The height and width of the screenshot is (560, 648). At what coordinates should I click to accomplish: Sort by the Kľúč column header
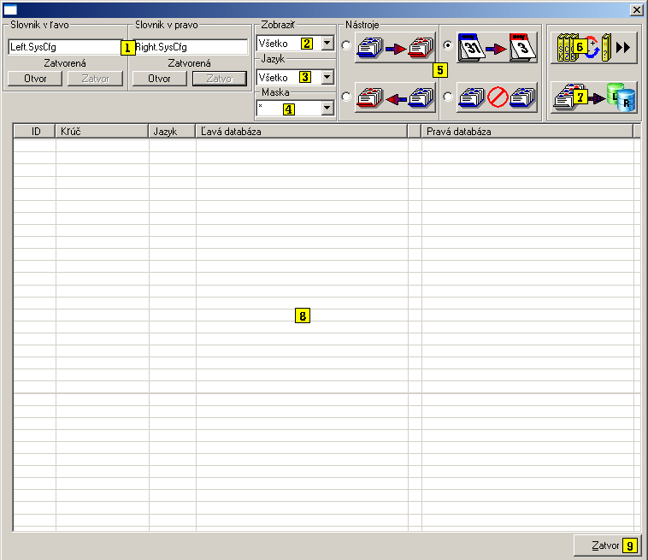(x=102, y=132)
